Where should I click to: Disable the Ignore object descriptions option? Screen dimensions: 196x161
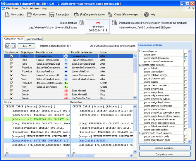point(185,58)
